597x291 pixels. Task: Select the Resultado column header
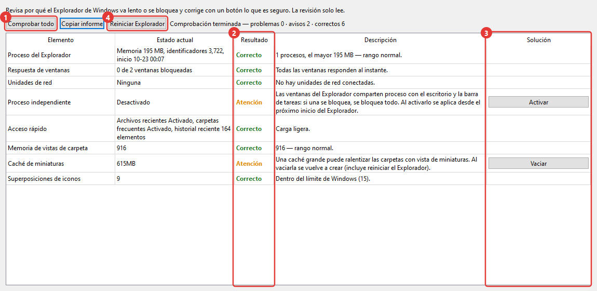point(254,39)
